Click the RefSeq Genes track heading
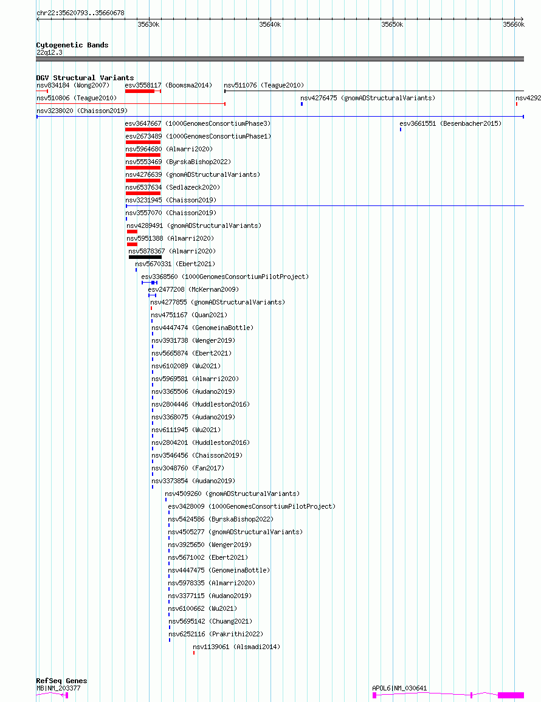Screen dimensions: 541x702 pos(62,681)
